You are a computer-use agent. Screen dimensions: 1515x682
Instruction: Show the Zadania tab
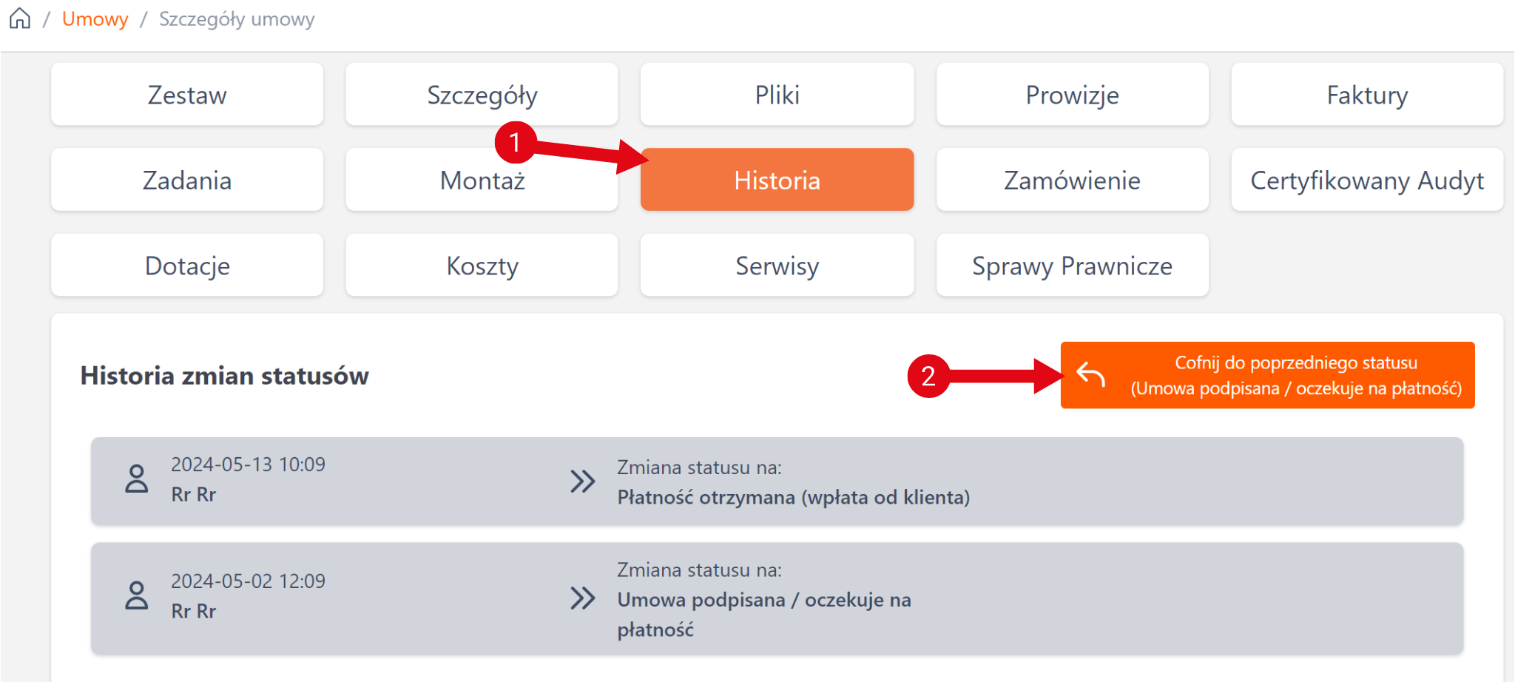187,180
